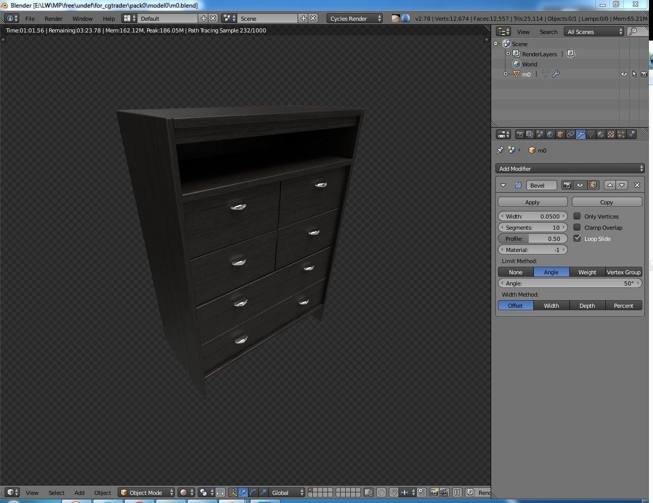Open the Object properties tab

pos(560,134)
